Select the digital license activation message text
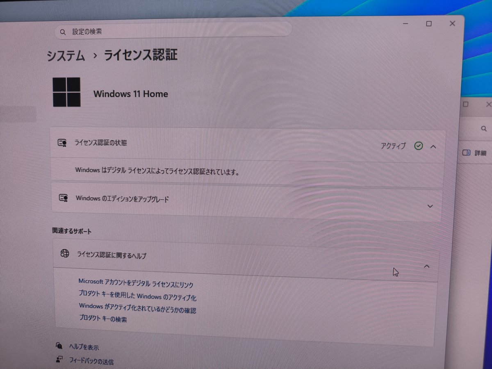The height and width of the screenshot is (369, 492). tap(157, 171)
